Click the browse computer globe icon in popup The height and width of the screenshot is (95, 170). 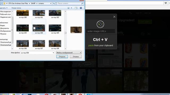pyautogui.click(x=100, y=24)
